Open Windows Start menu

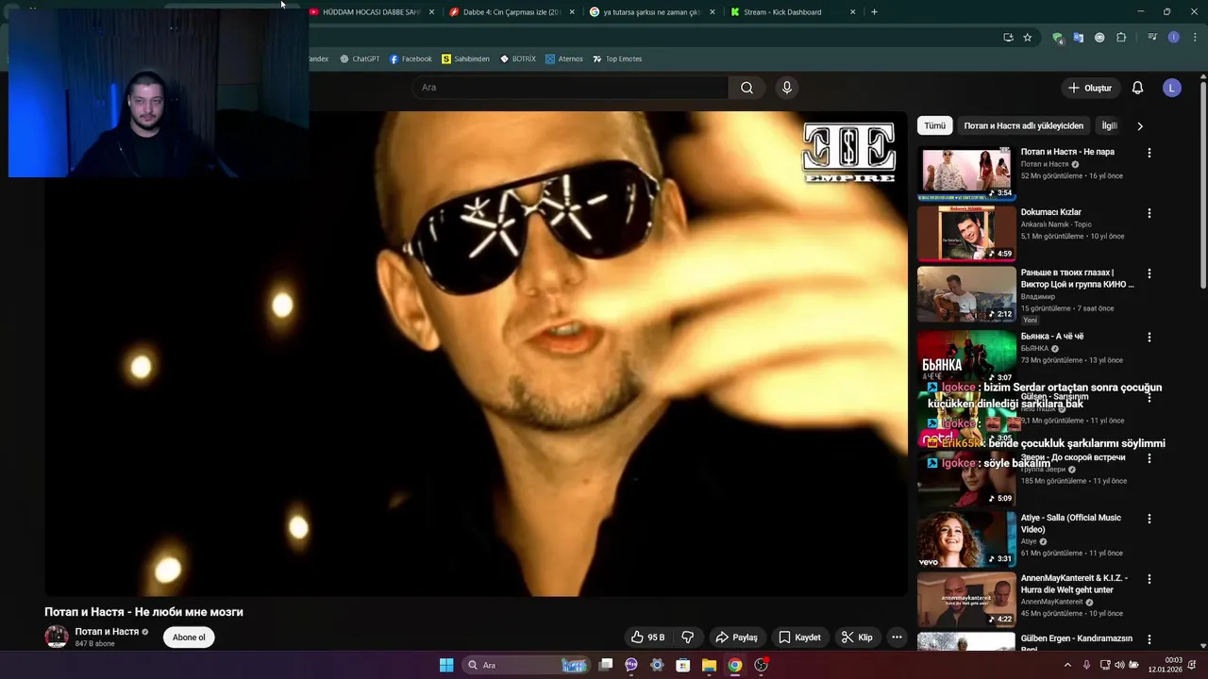[x=446, y=665]
